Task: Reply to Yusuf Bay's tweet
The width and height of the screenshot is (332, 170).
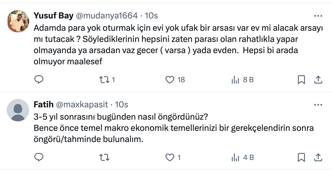Action: 39,80
